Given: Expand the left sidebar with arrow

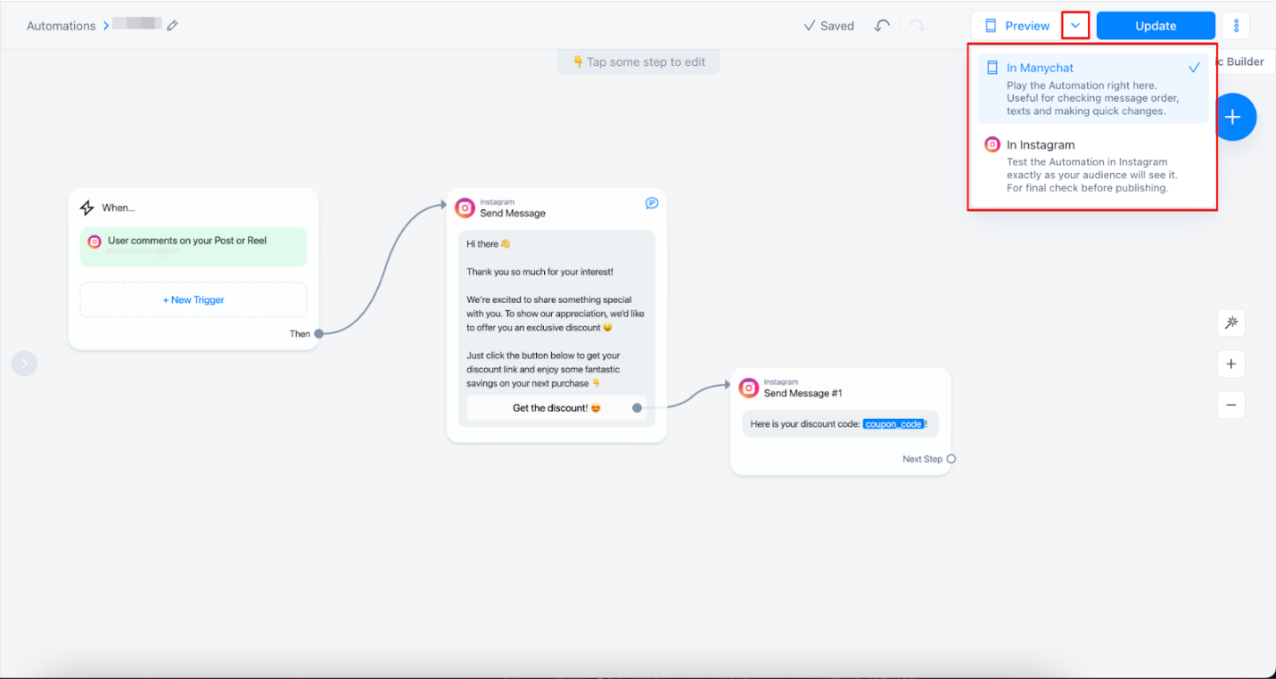Looking at the screenshot, I should point(24,364).
